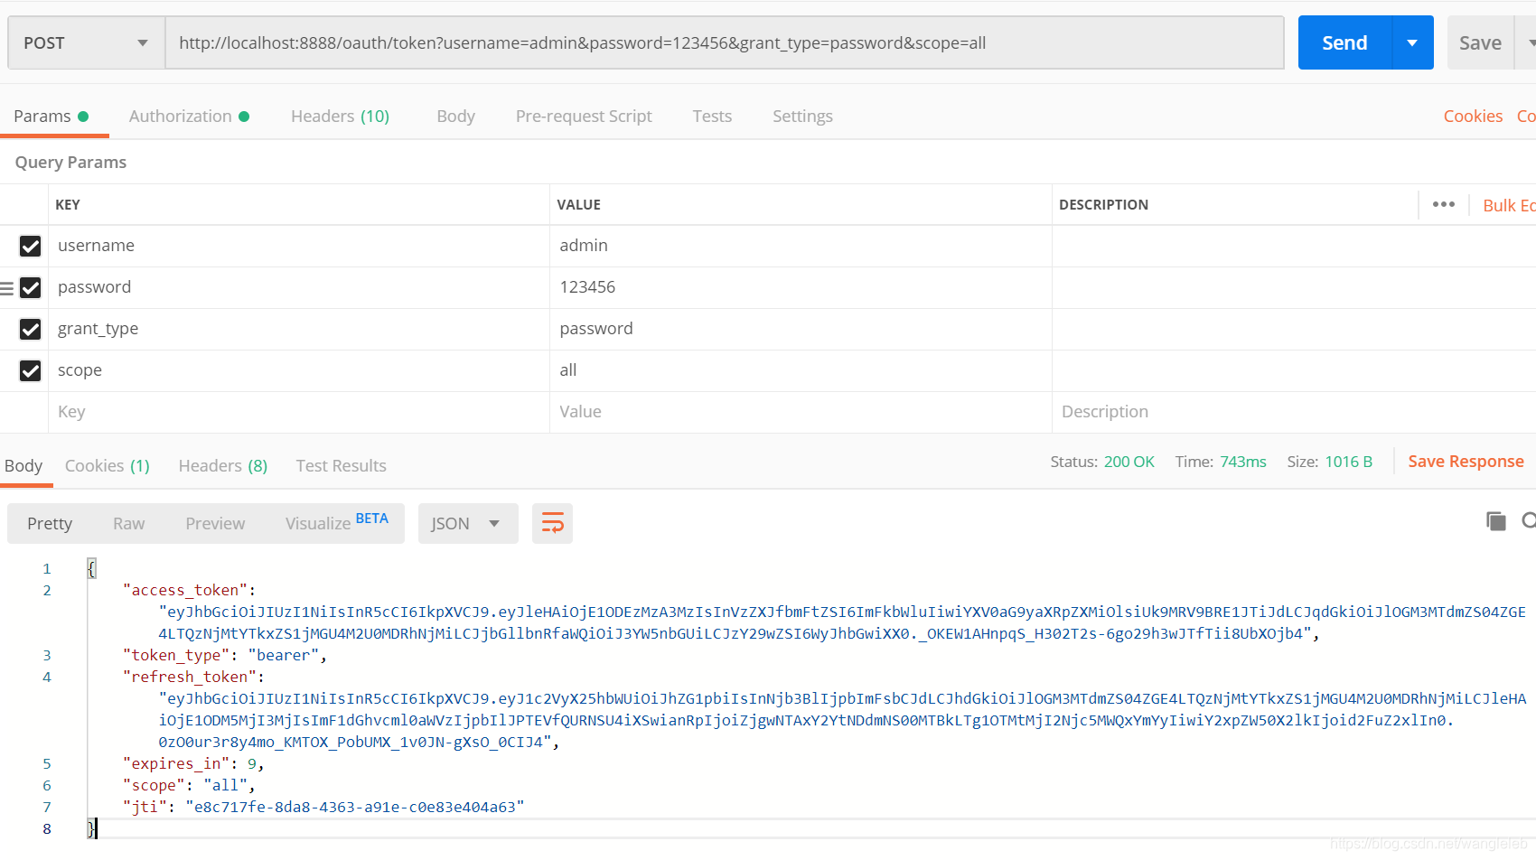Open the Cookies link at top right
Image resolution: width=1536 pixels, height=860 pixels.
[x=1473, y=116]
